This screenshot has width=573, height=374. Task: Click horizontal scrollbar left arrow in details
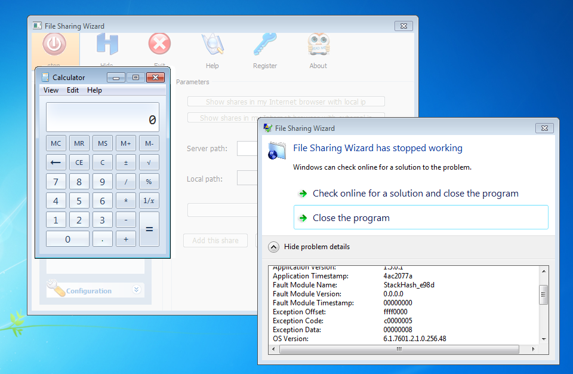coord(273,349)
